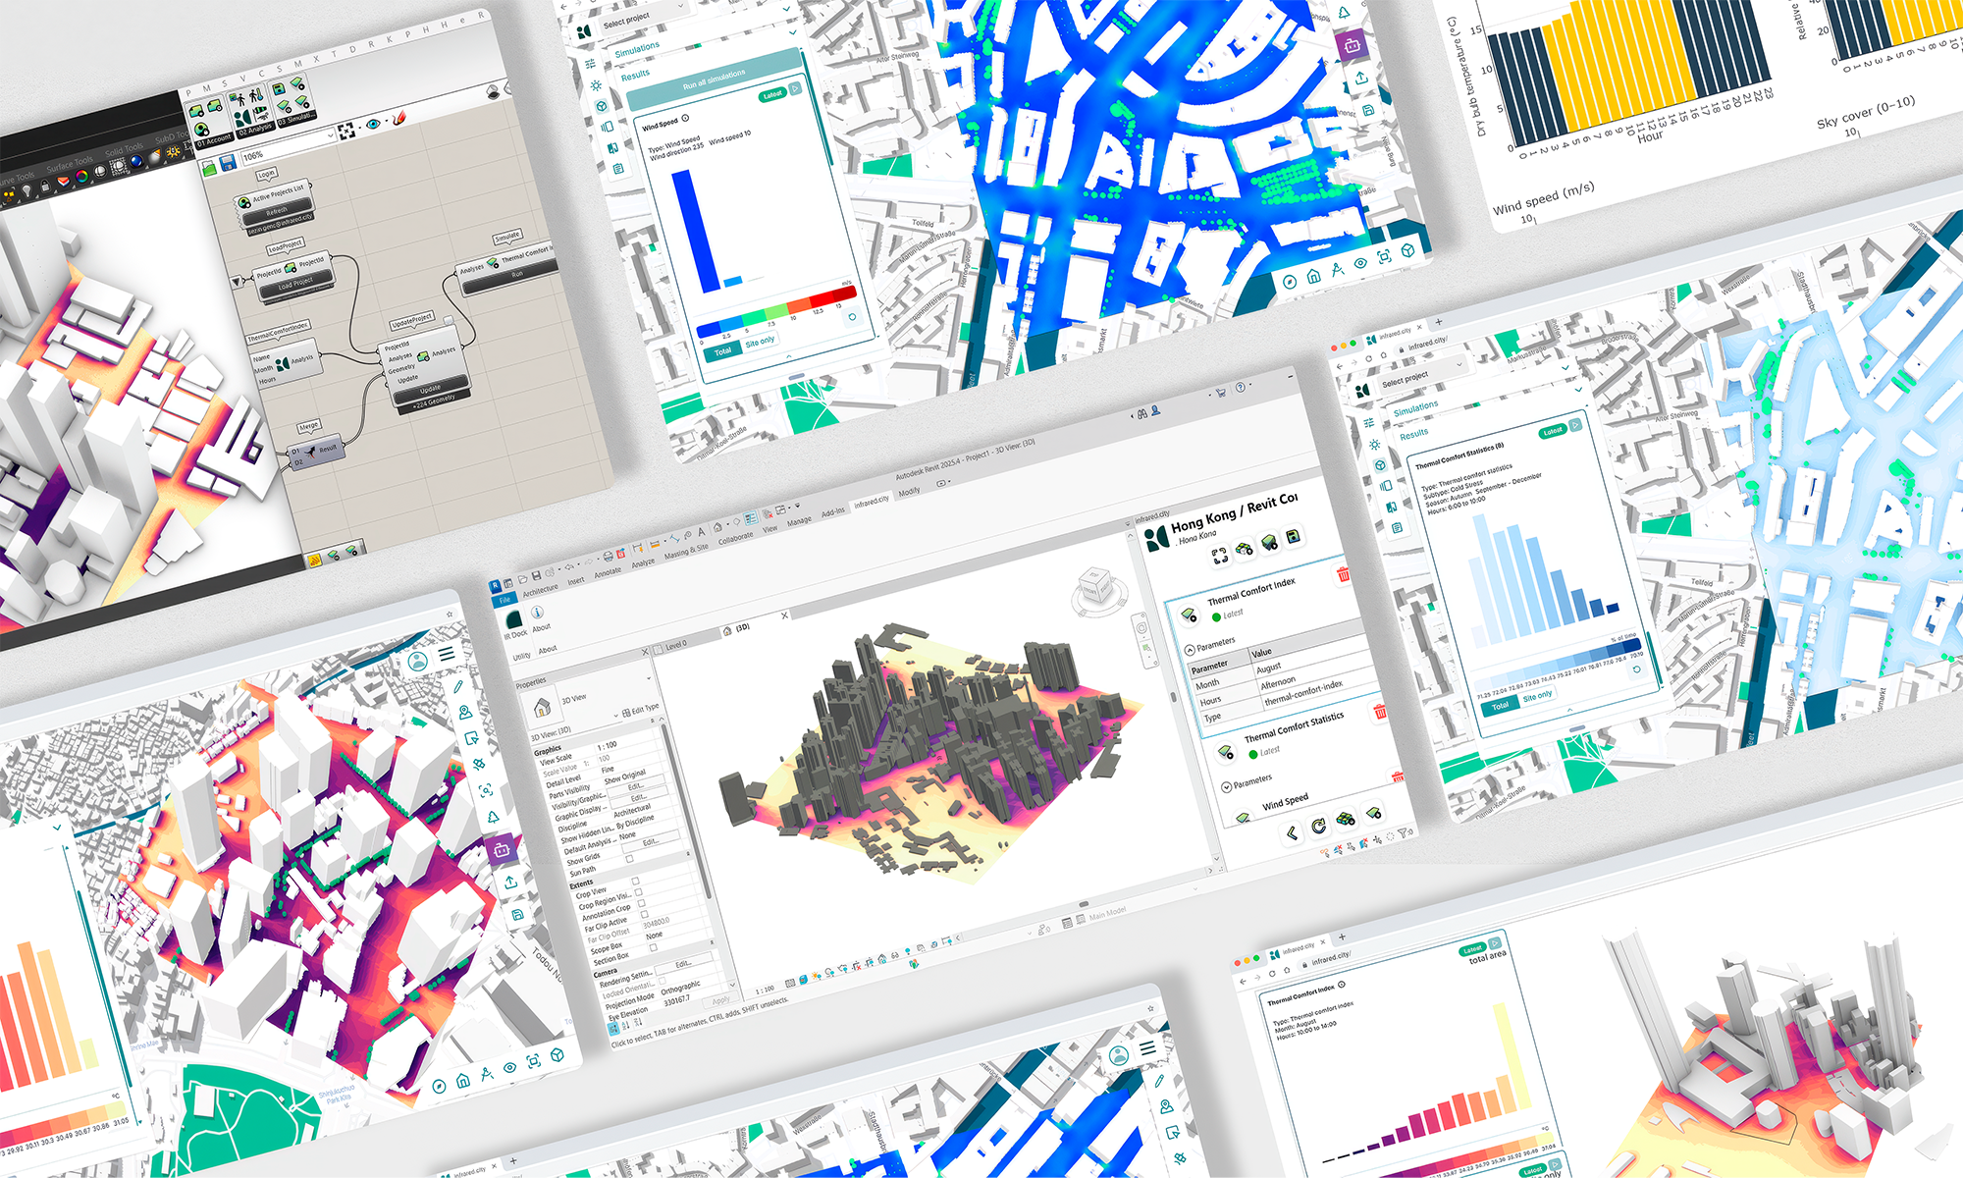Toggle the Sun Path checkbox in Revit Properties
This screenshot has height=1178, width=1963.
[629, 858]
